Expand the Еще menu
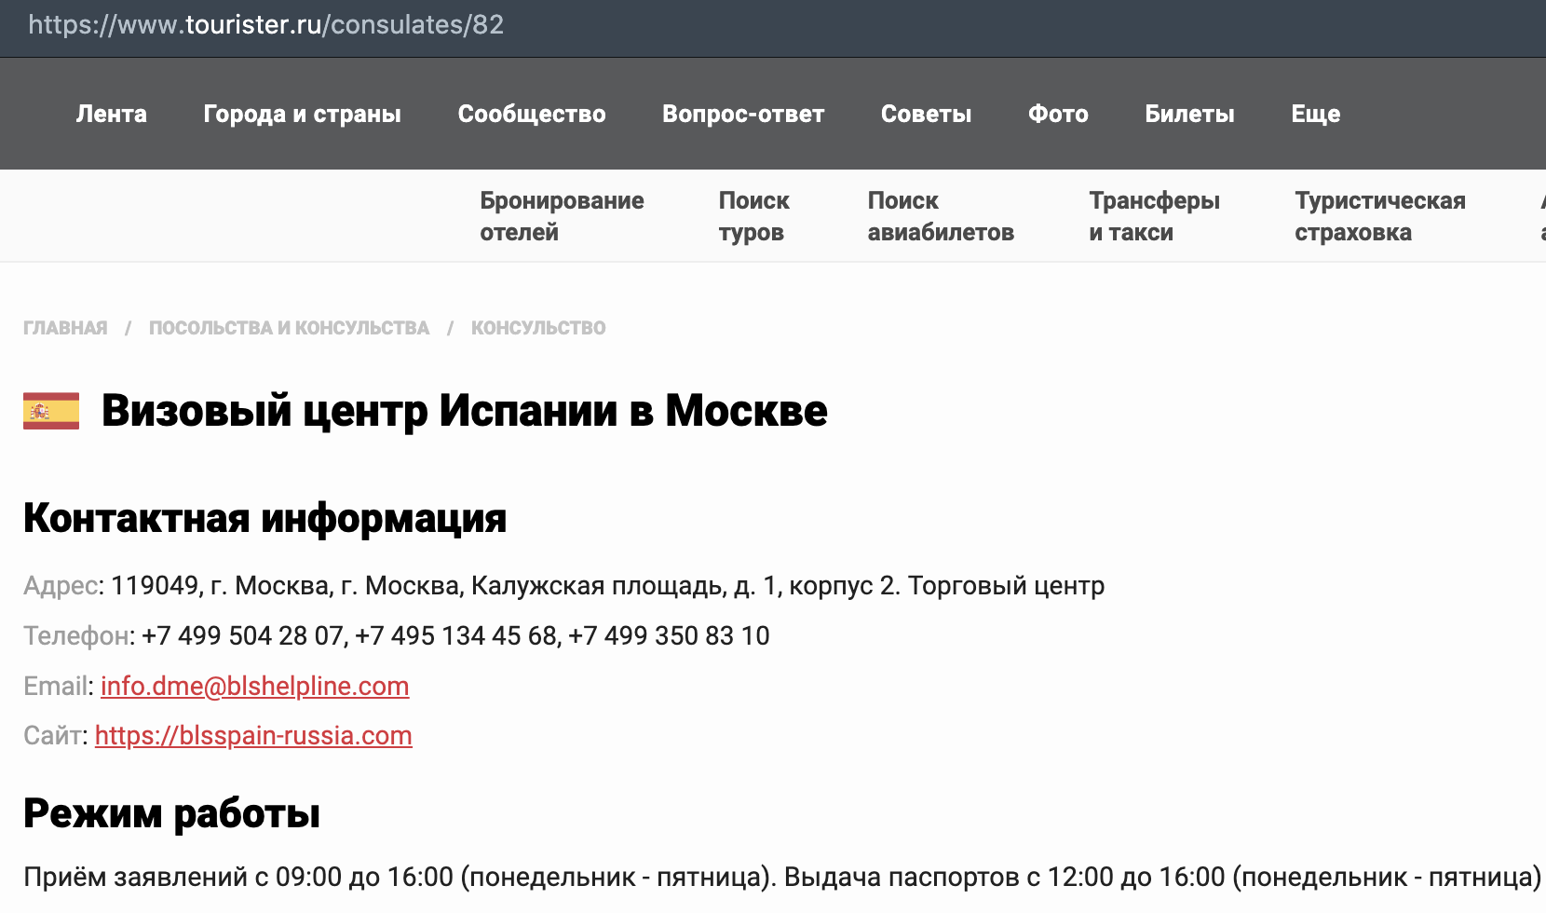1546x913 pixels. point(1315,114)
